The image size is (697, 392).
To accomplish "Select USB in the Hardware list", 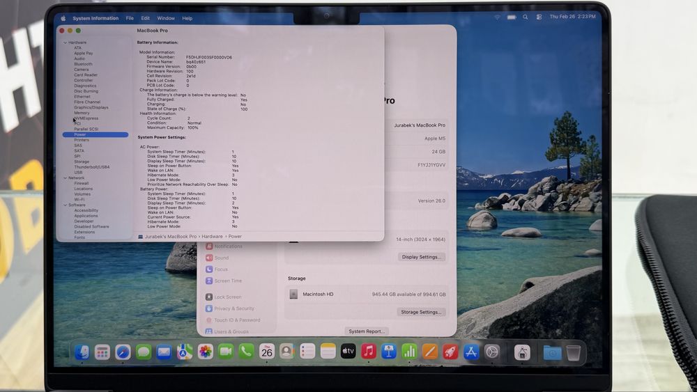I will pos(78,172).
